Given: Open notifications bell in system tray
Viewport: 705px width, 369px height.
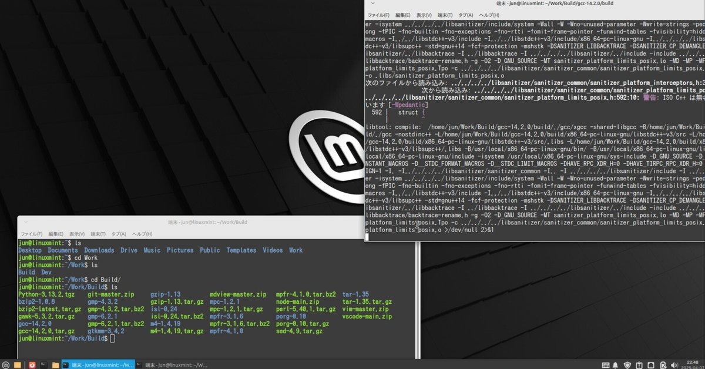Looking at the screenshot, I should point(615,365).
